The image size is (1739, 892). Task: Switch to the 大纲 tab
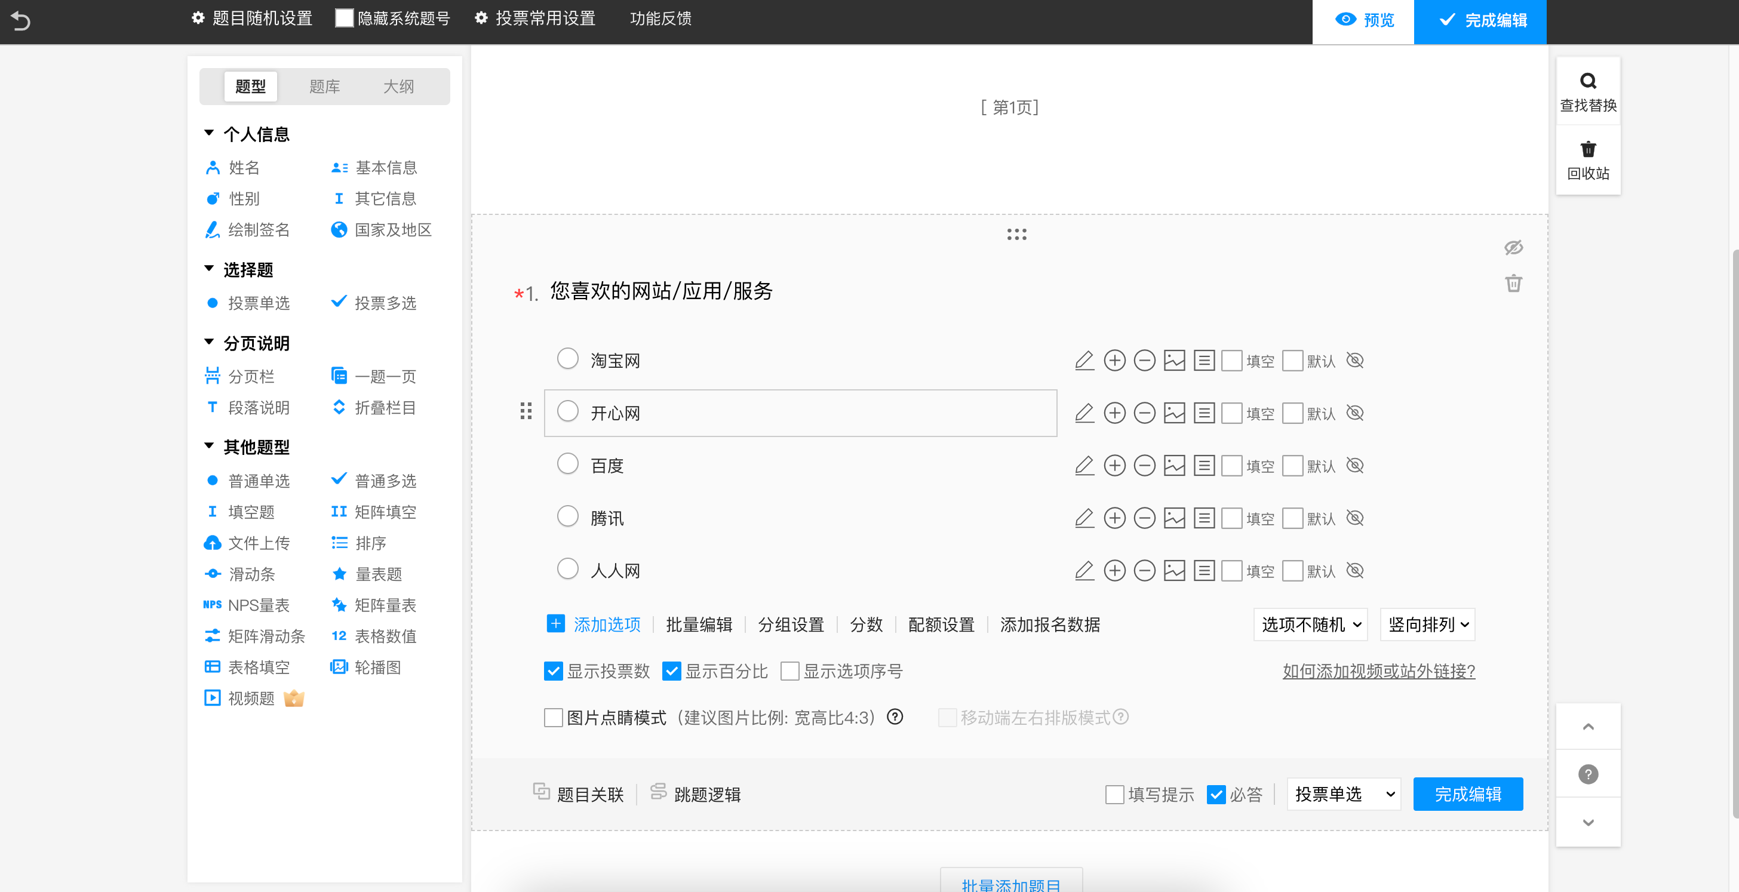click(398, 87)
